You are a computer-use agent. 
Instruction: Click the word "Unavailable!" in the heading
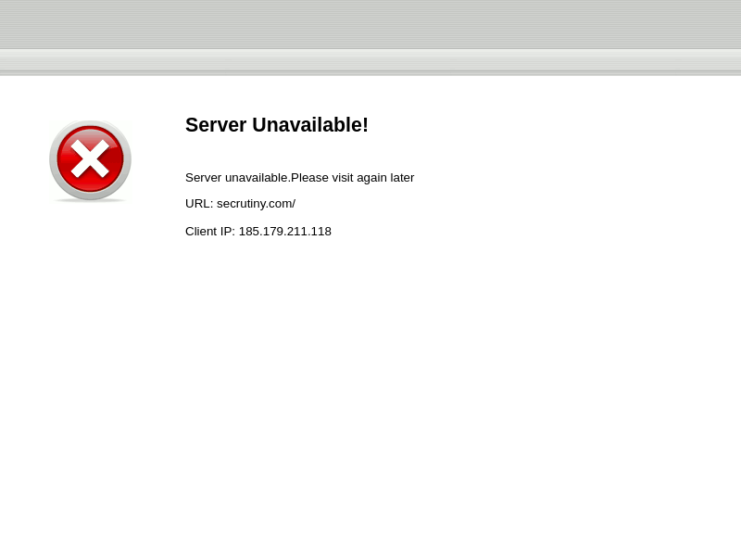point(309,125)
